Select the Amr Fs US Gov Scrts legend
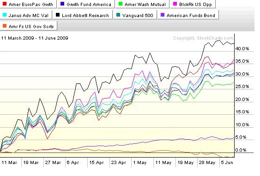Viewport: 260px width, 176px height. [x=28, y=26]
